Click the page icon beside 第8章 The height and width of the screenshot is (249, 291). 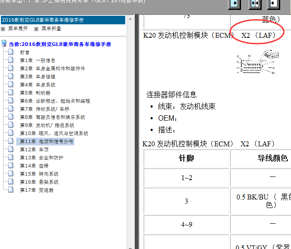pos(11,117)
